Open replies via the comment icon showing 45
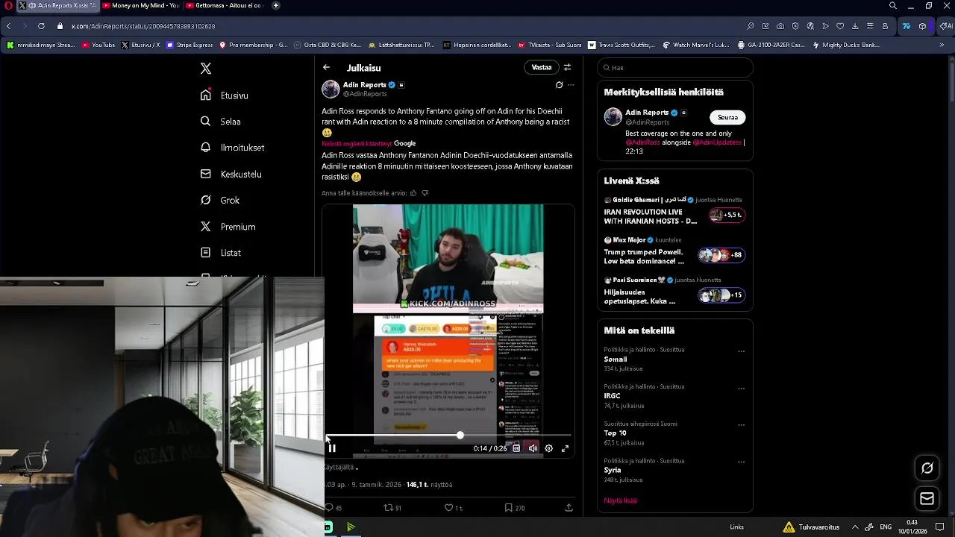This screenshot has height=537, width=955. [x=333, y=508]
